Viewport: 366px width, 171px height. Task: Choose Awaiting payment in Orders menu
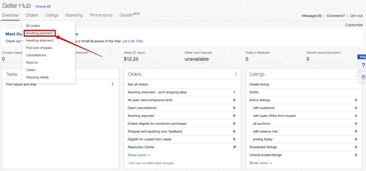(39, 33)
